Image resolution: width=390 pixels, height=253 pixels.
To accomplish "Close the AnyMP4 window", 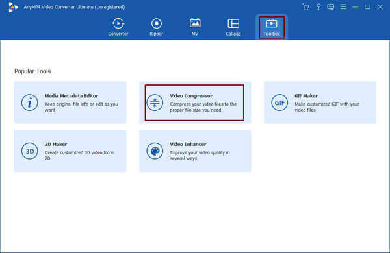I will click(x=380, y=7).
